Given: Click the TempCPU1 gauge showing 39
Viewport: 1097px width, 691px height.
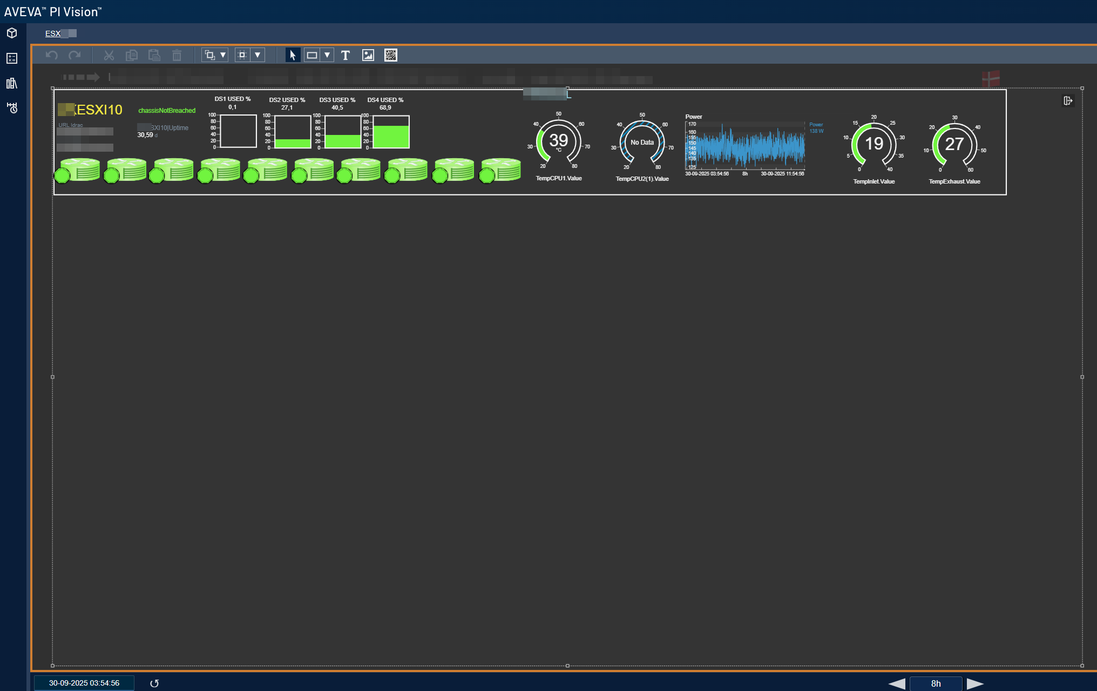Looking at the screenshot, I should tap(559, 141).
